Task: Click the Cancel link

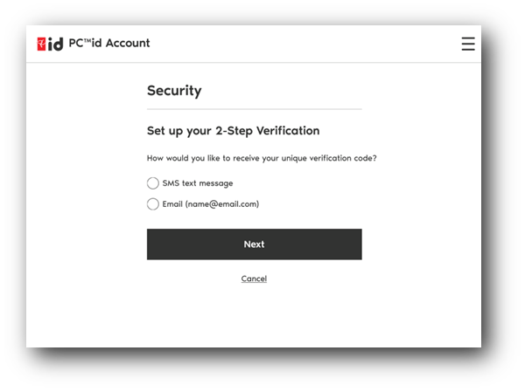Action: coord(254,279)
